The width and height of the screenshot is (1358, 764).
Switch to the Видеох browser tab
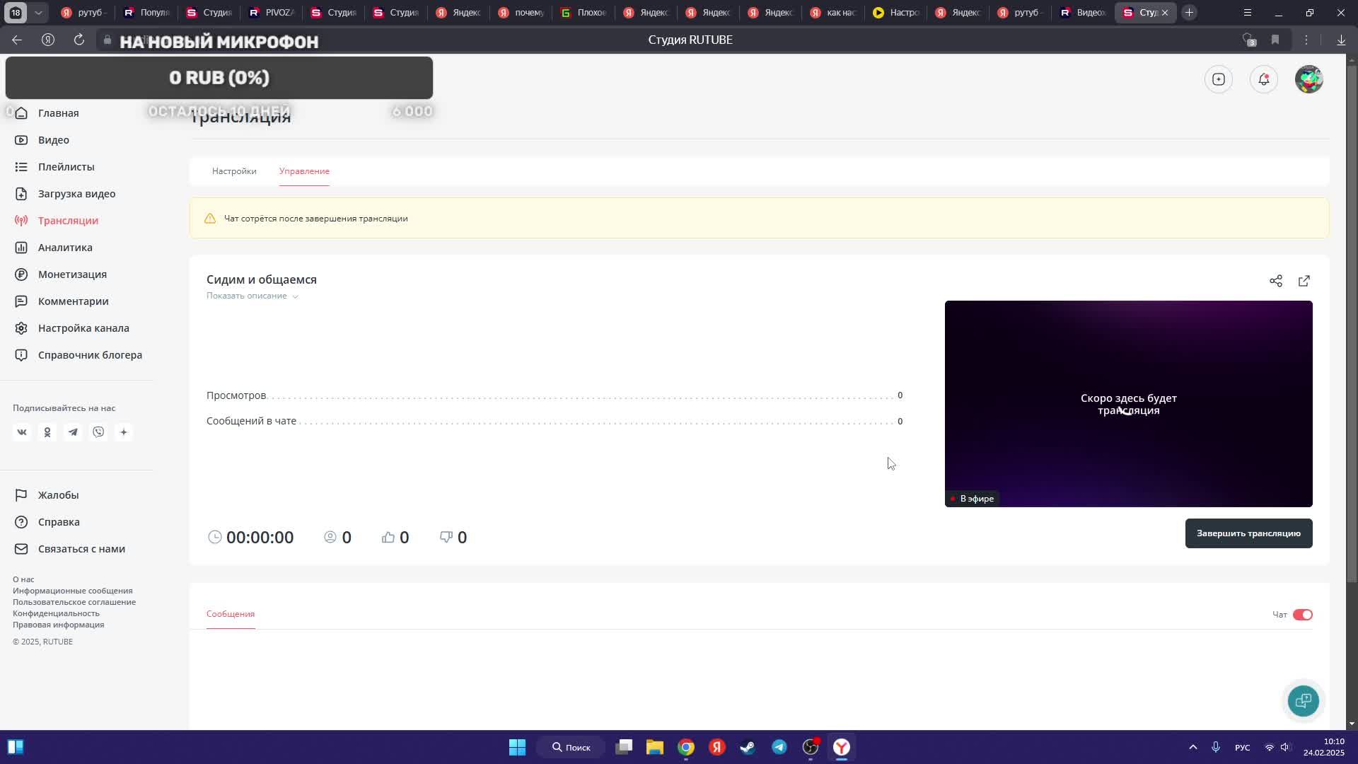(x=1082, y=13)
